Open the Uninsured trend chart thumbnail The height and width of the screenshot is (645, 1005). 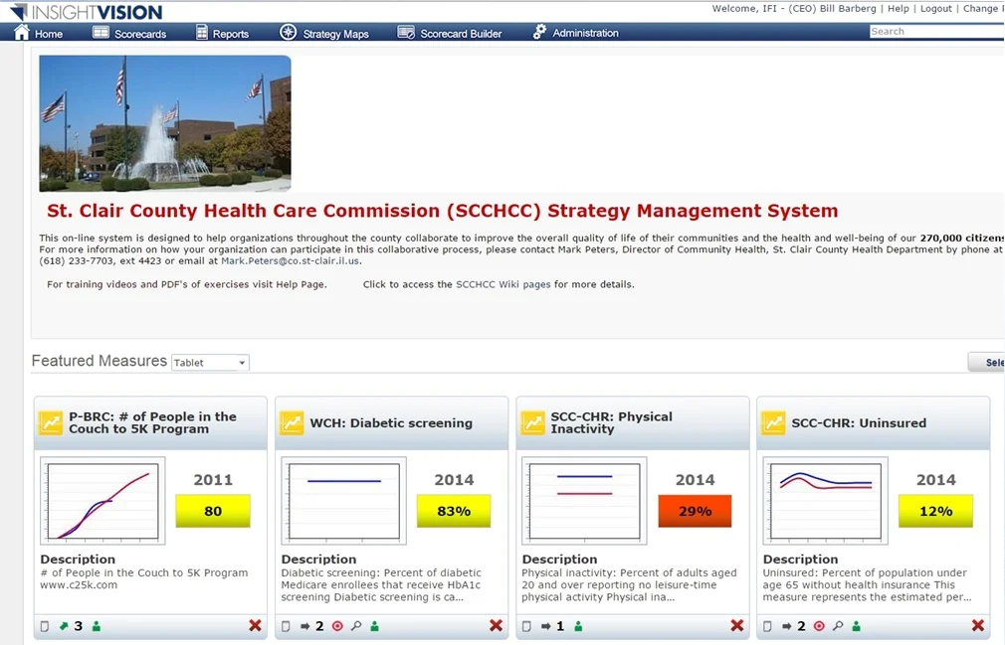(x=826, y=500)
